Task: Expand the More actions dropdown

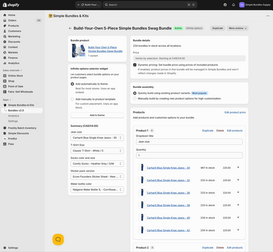Action: pyautogui.click(x=238, y=28)
